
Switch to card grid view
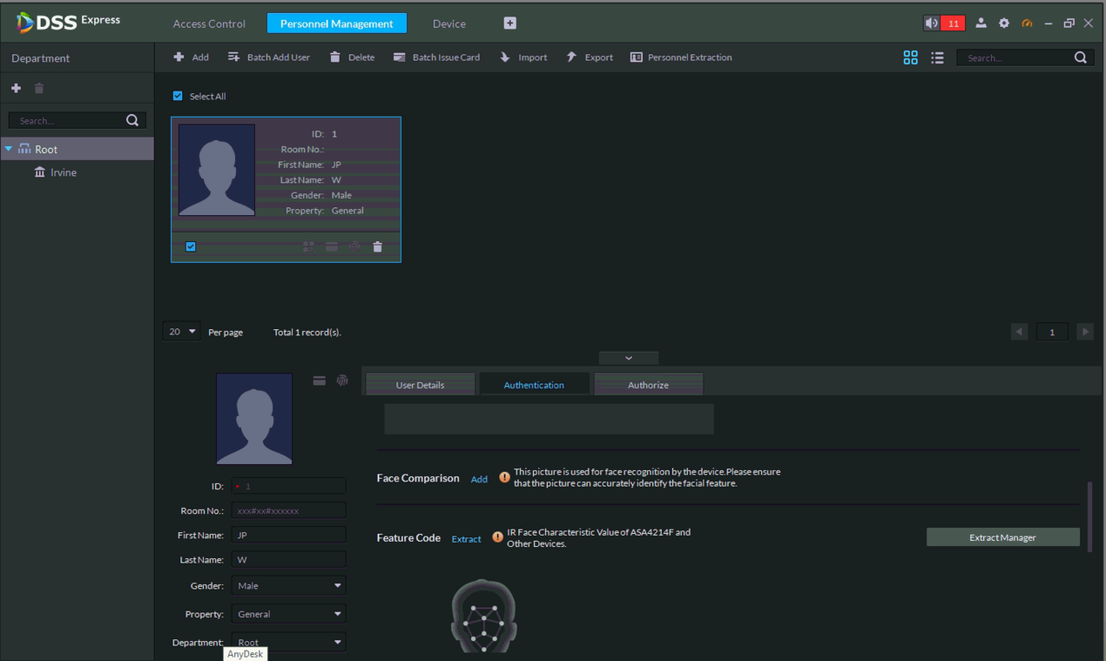click(911, 57)
